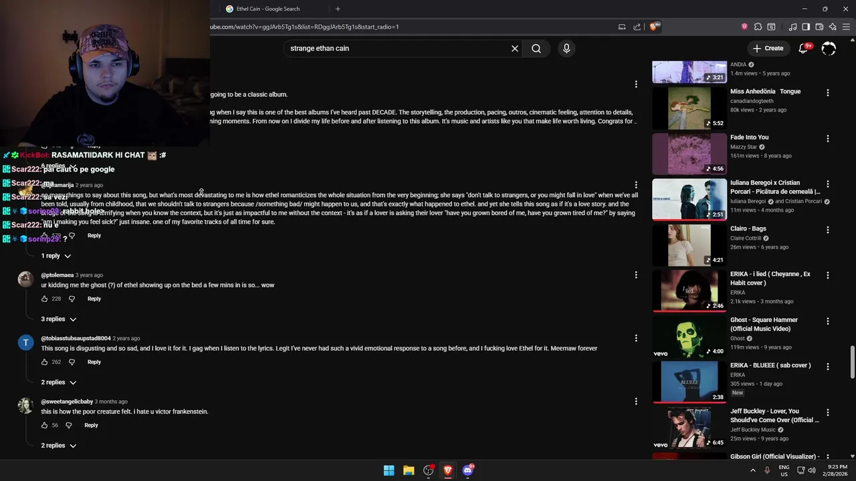The height and width of the screenshot is (481, 856).
Task: Open the media control music note icon
Action: tap(792, 27)
